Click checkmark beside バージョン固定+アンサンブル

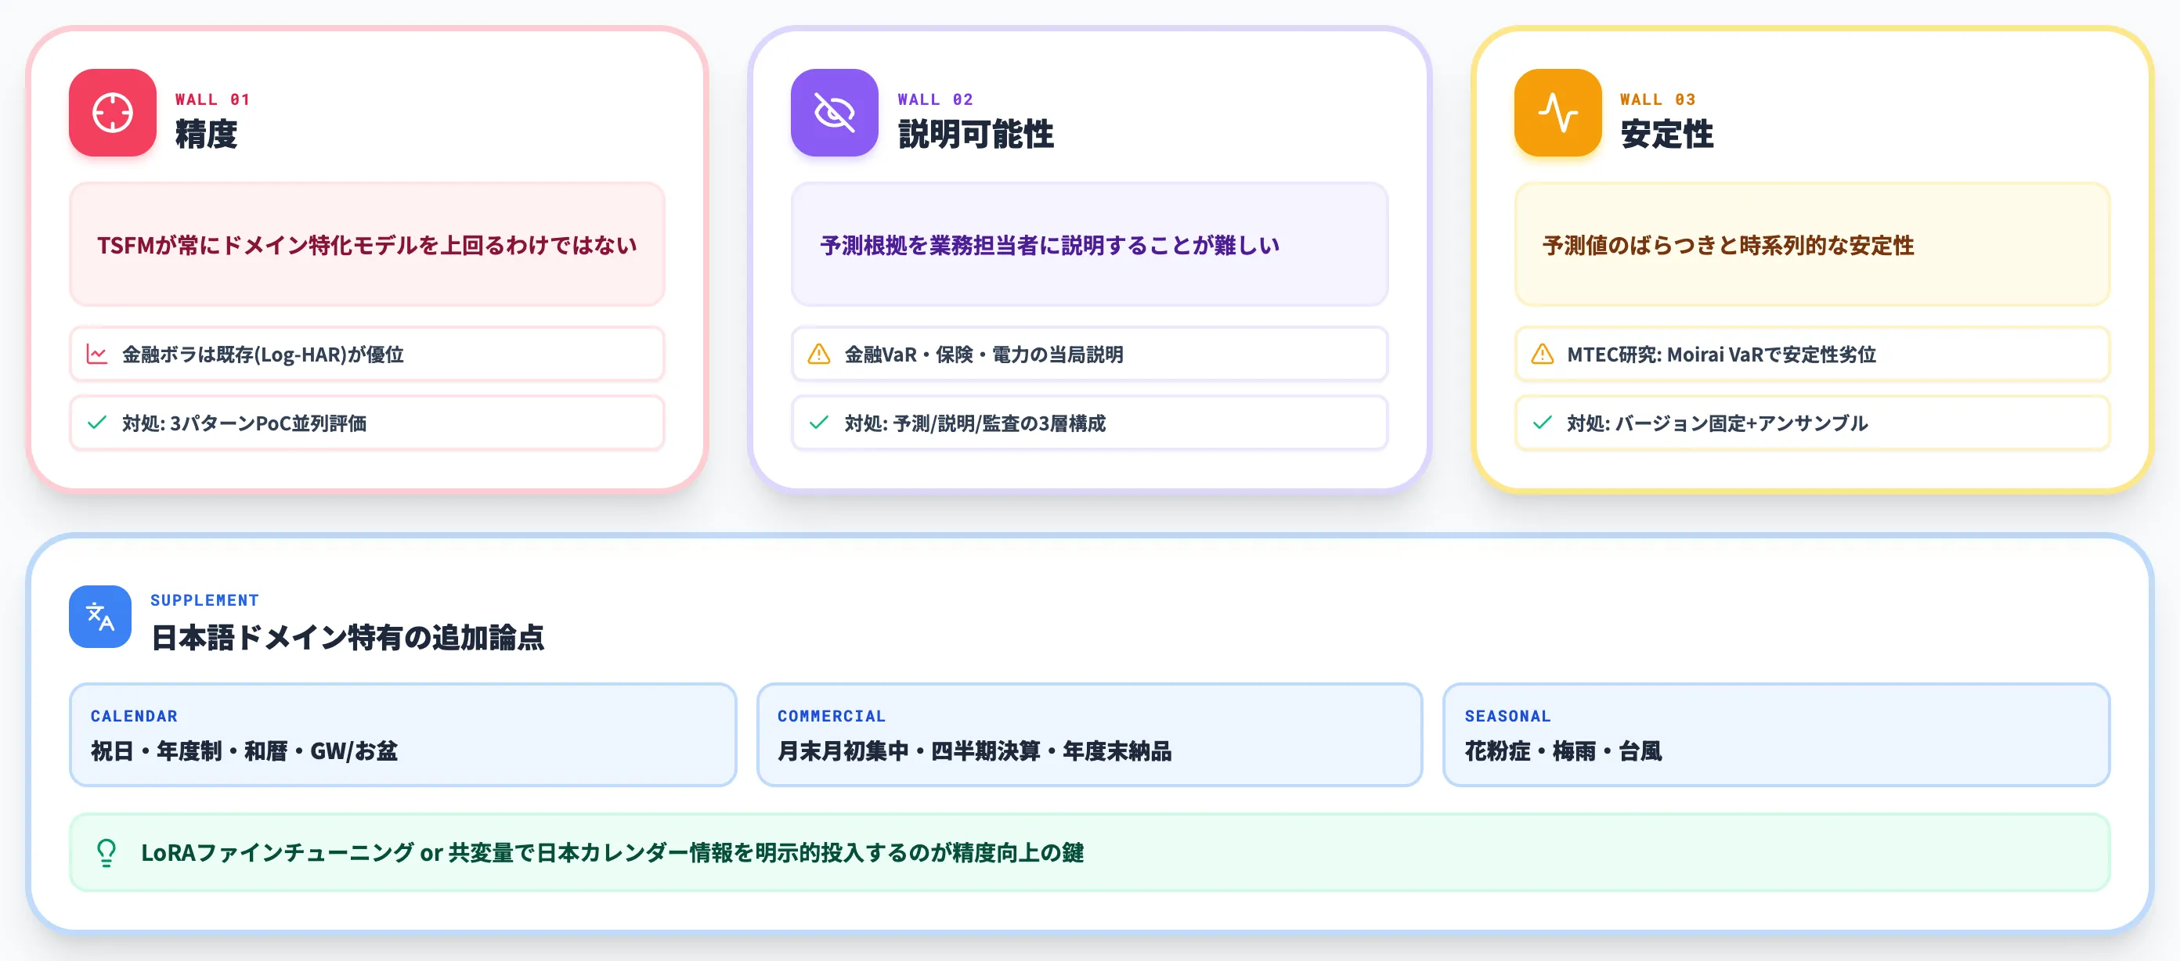(1543, 422)
